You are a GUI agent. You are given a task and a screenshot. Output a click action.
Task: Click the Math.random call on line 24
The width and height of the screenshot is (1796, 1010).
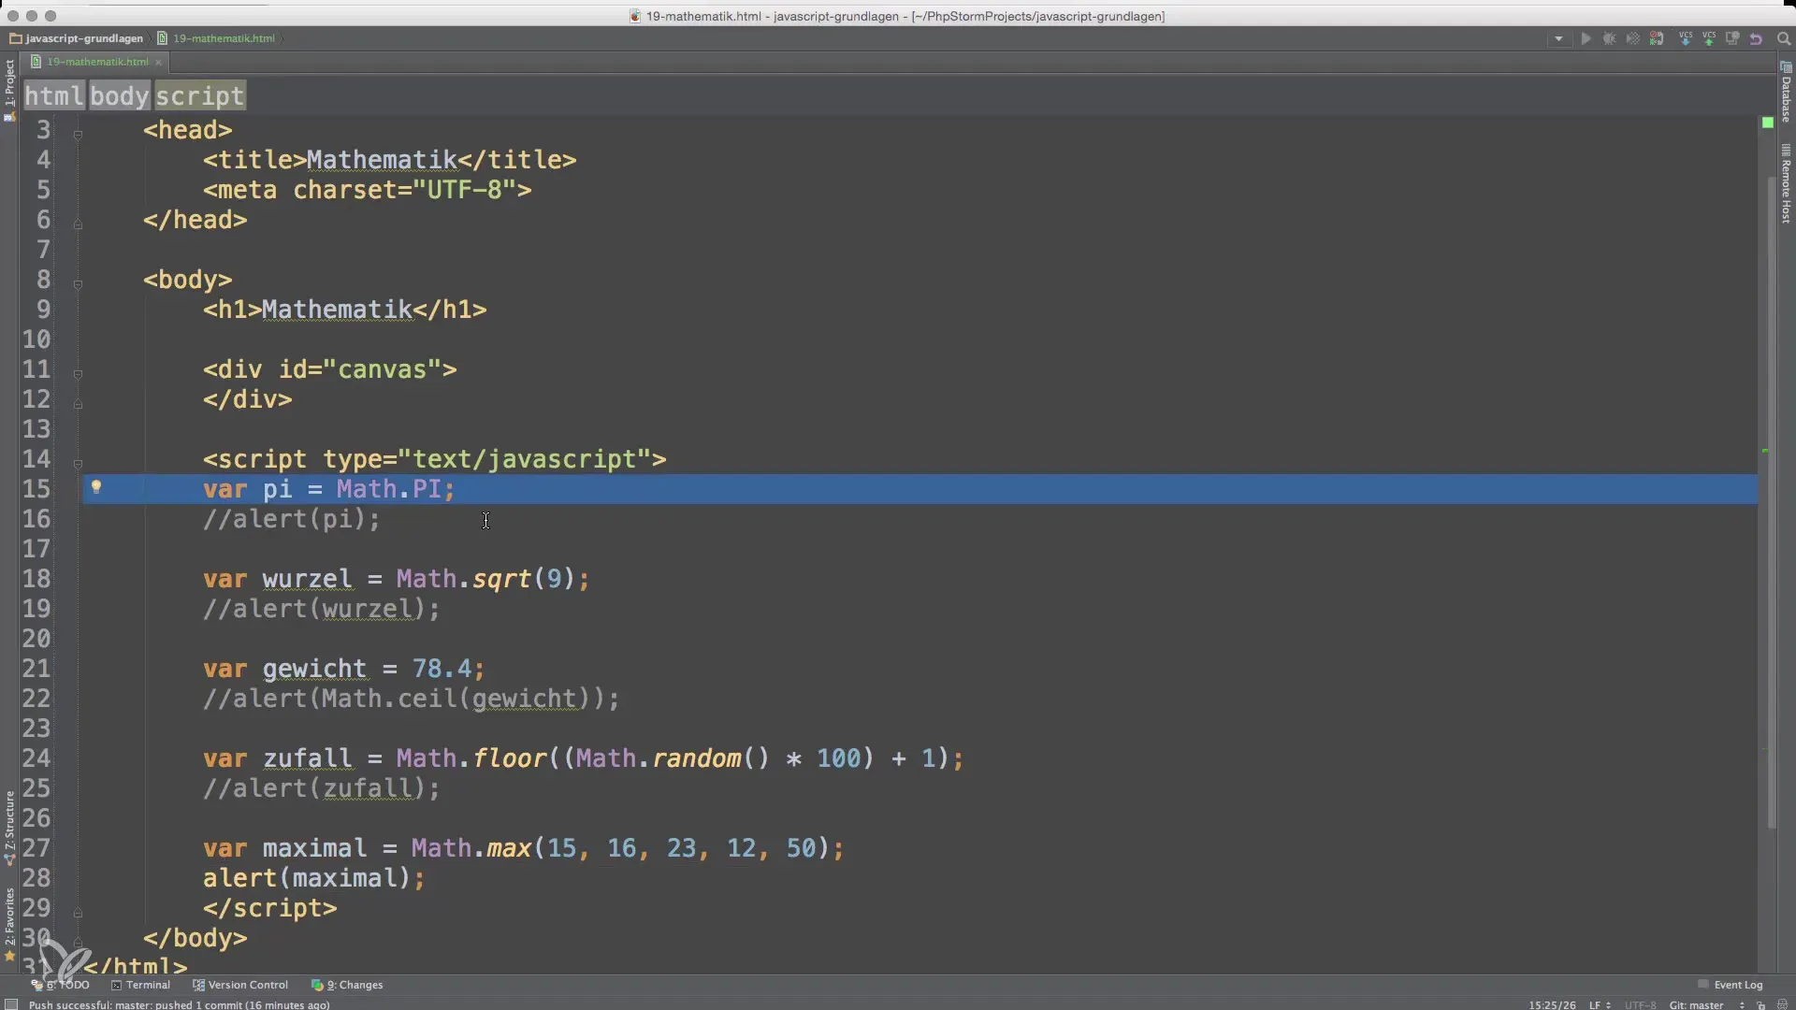pyautogui.click(x=673, y=758)
